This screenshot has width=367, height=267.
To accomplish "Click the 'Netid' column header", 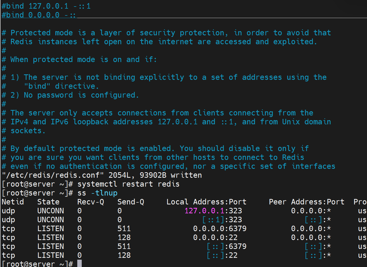I will (13, 202).
